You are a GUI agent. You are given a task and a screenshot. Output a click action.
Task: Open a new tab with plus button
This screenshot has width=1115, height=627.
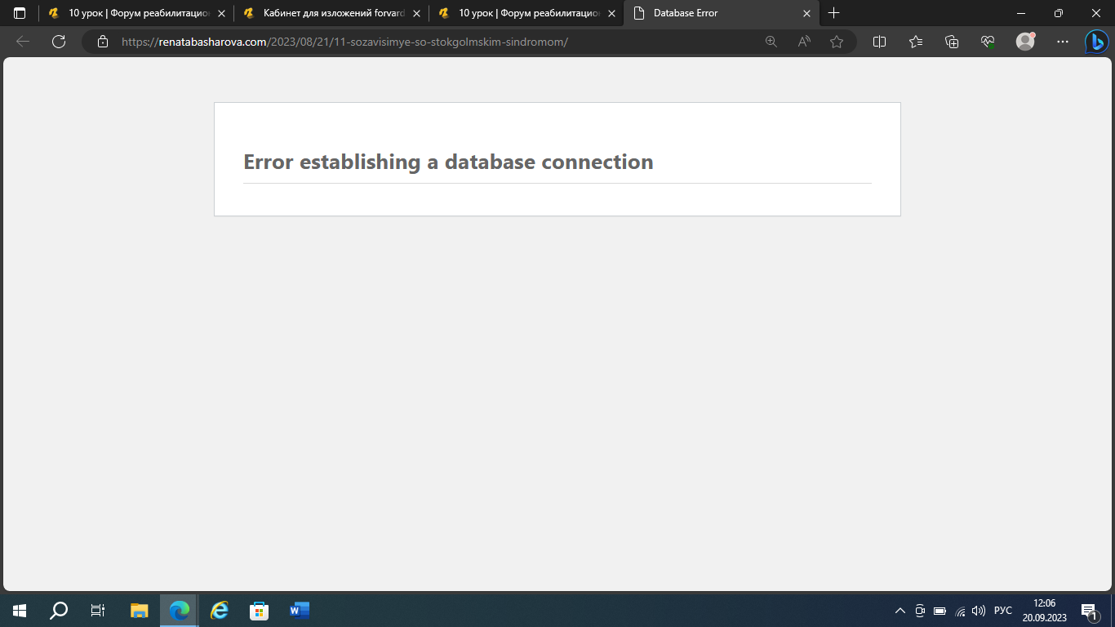pyautogui.click(x=833, y=13)
